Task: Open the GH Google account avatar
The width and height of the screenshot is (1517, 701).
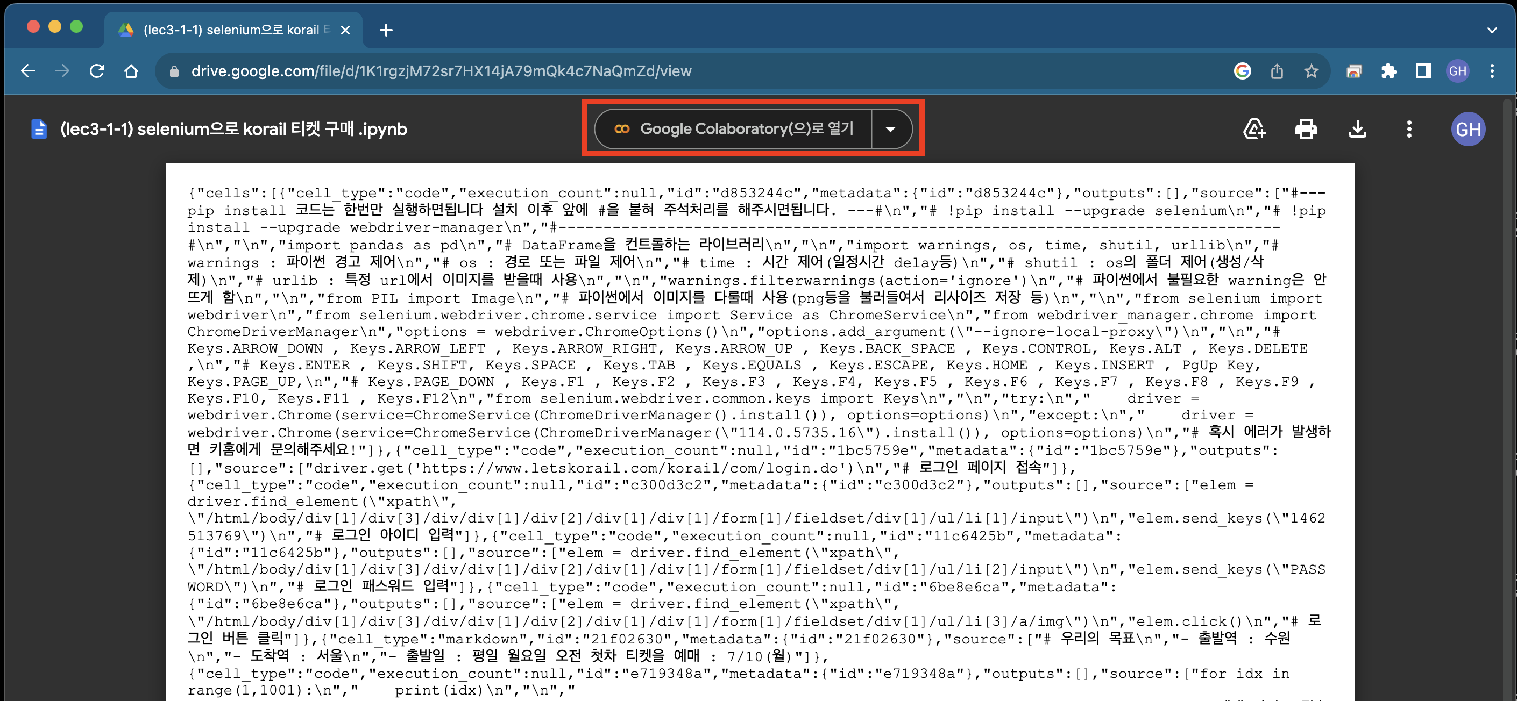Action: (1468, 129)
